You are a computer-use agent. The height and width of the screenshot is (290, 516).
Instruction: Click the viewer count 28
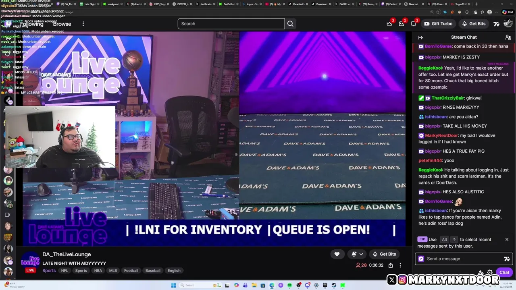[x=361, y=265]
